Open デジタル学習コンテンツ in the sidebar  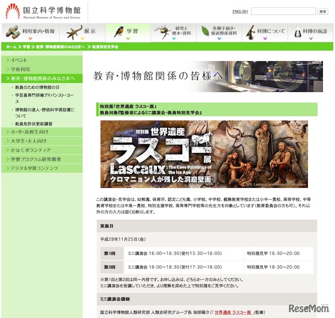[x=42, y=168]
